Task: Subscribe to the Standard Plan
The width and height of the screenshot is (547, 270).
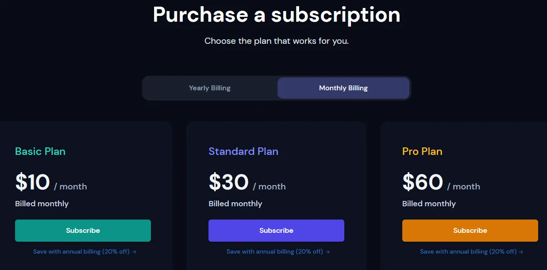Action: (276, 231)
